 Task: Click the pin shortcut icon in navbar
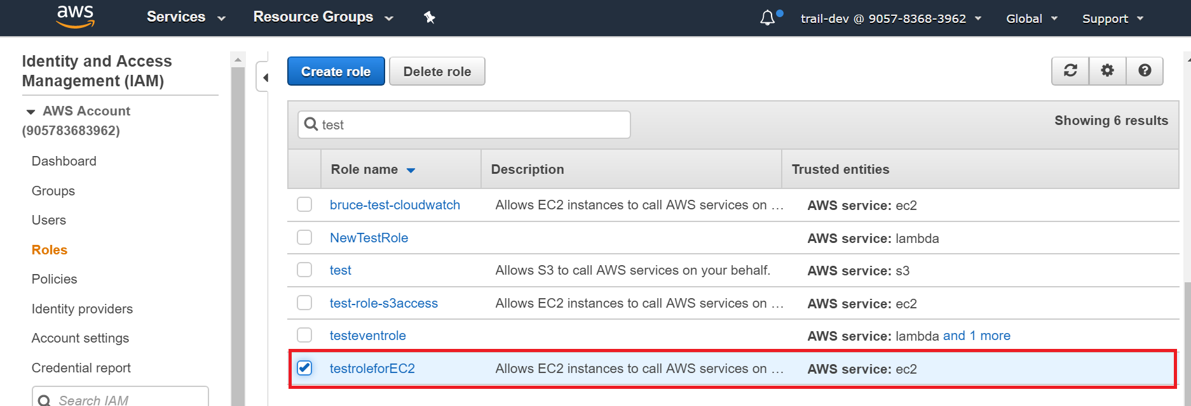(x=430, y=18)
